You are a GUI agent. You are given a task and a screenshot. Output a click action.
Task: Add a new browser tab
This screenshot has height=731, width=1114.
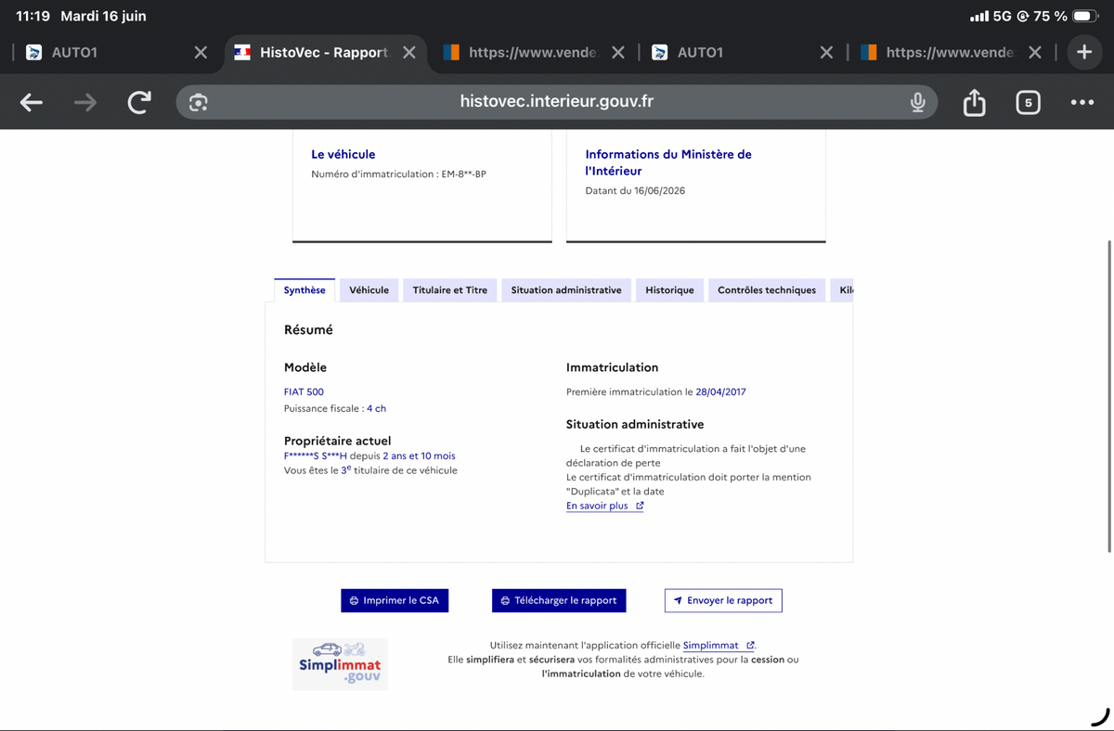pos(1084,52)
